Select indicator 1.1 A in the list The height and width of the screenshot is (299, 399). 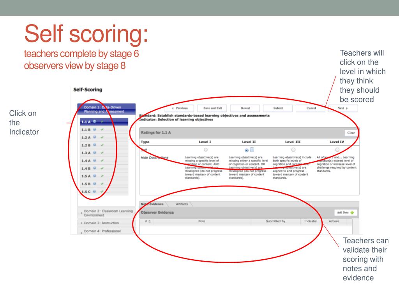(104, 122)
